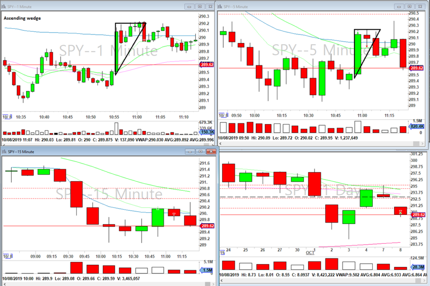Click the chart icon in SPY--1 Minute title bar
430x286 pixels.
[x=4, y=6]
